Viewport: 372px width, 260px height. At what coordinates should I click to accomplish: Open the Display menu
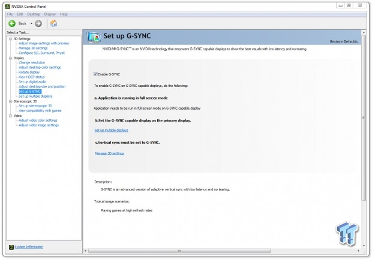point(50,14)
